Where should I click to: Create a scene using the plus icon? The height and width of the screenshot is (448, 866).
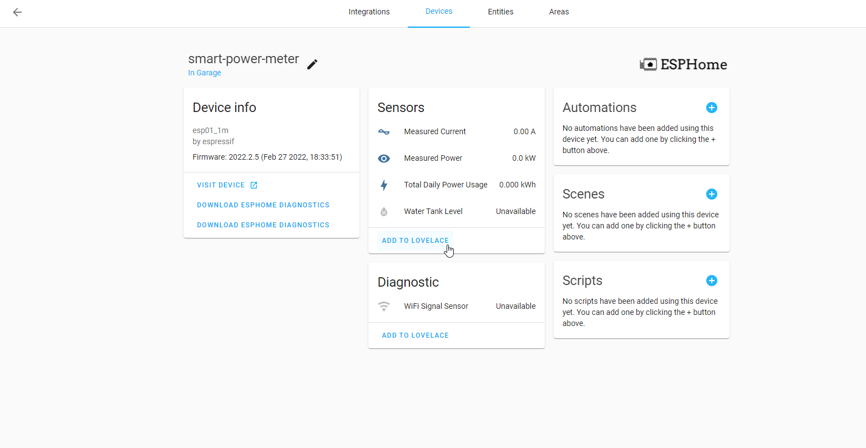click(712, 194)
